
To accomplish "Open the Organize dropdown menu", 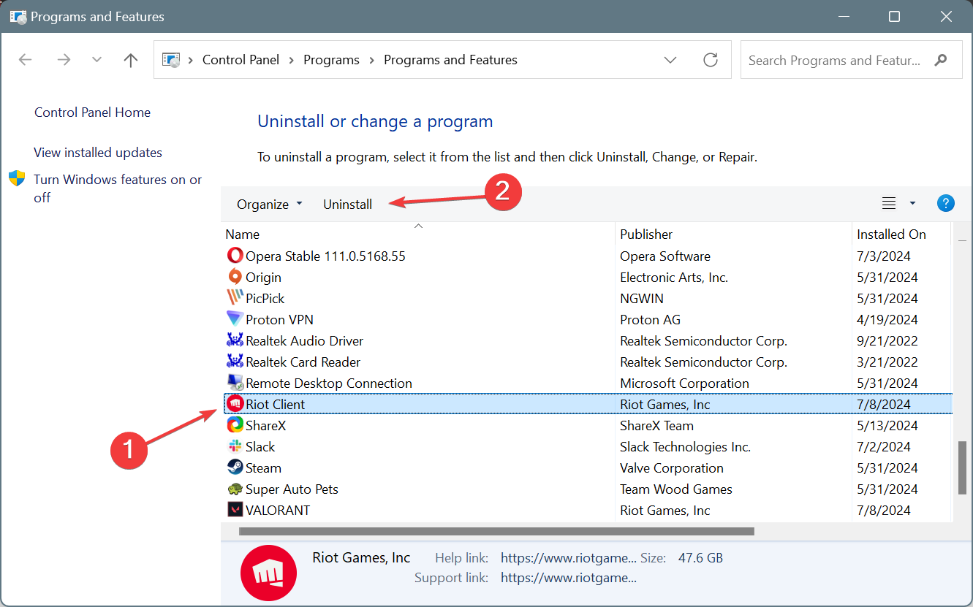I will (269, 205).
